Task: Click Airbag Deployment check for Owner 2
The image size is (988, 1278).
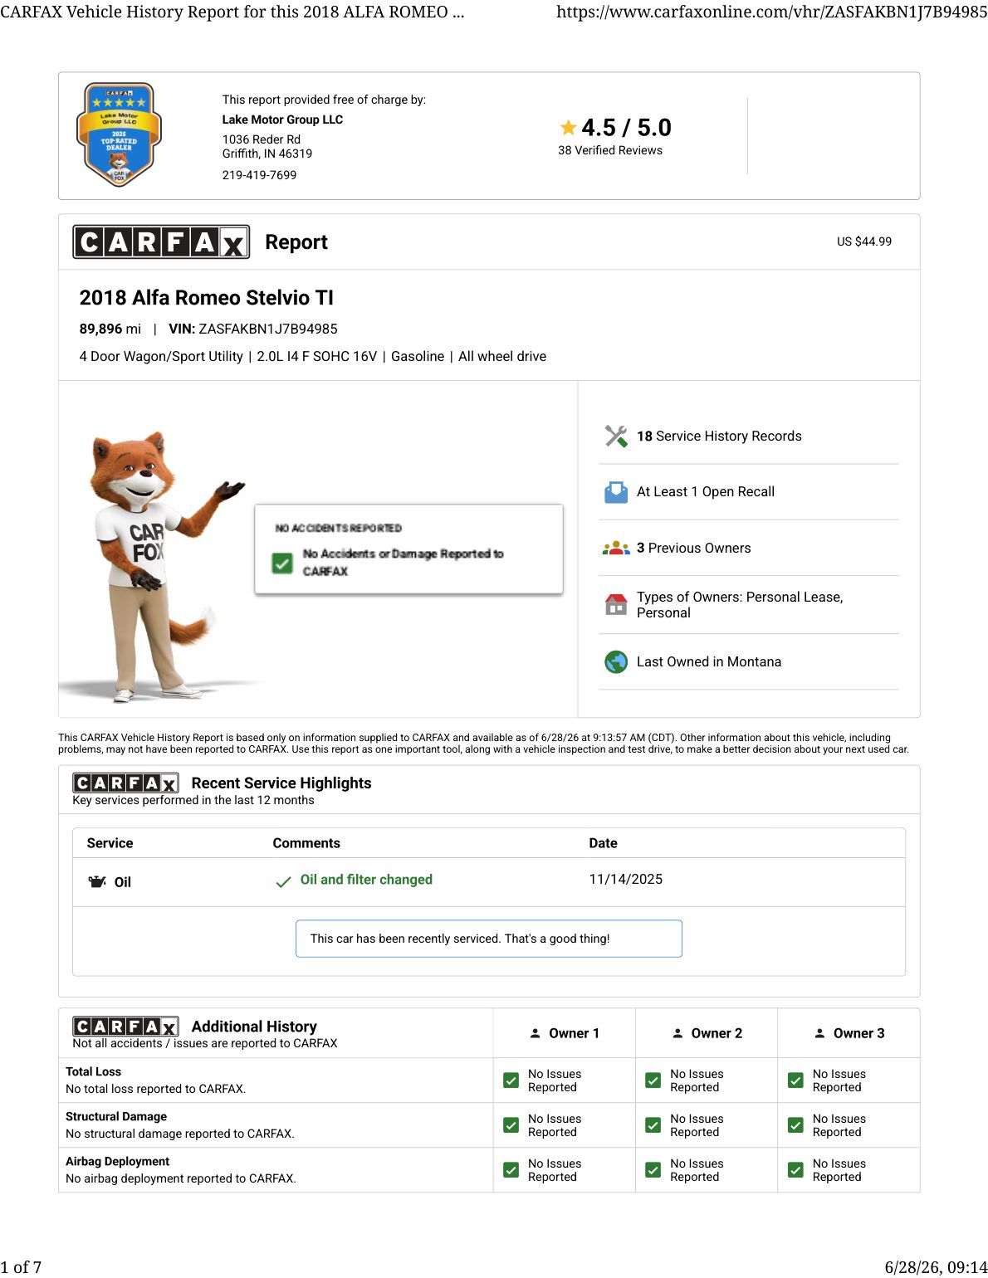Action: [653, 1170]
